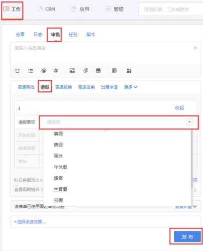Image resolution: width=203 pixels, height=251 pixels.
Task: Open the 管理 (Manage) navigation tab
Action: (x=115, y=9)
